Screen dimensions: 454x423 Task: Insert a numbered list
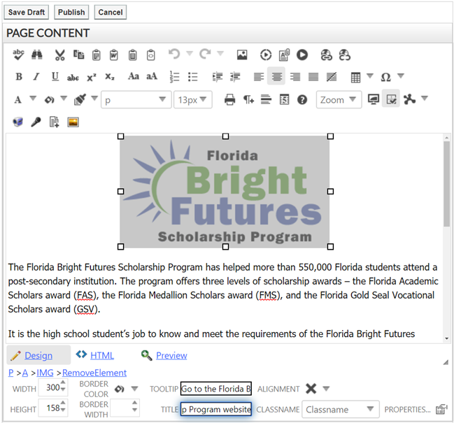pos(175,77)
